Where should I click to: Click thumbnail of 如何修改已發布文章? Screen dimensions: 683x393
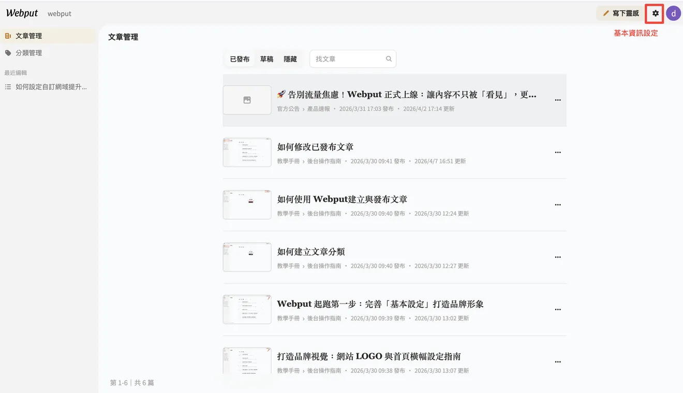click(247, 153)
